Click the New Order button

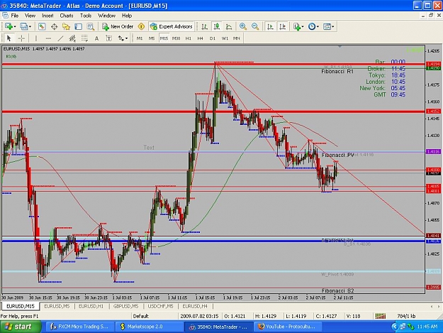pos(118,26)
